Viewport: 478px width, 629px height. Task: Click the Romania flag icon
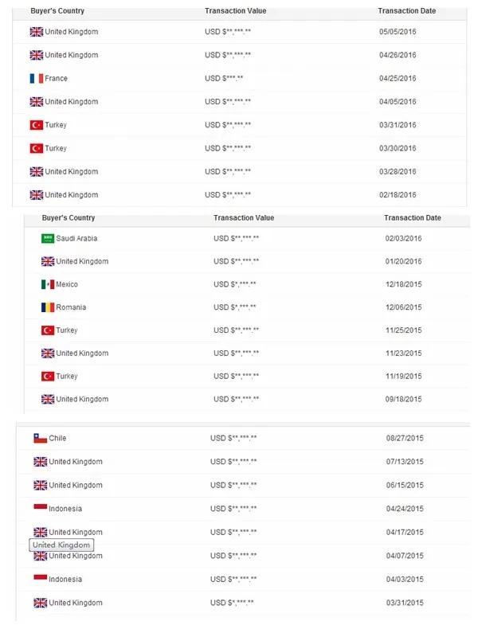[47, 307]
